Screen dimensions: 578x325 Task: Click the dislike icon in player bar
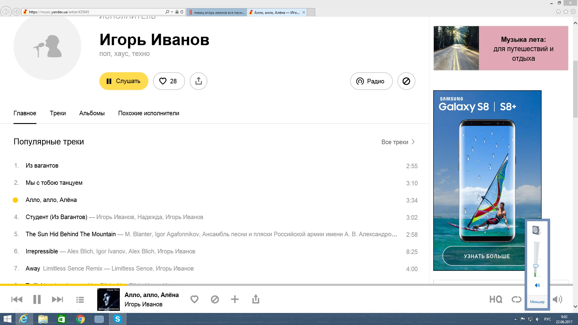tap(215, 299)
